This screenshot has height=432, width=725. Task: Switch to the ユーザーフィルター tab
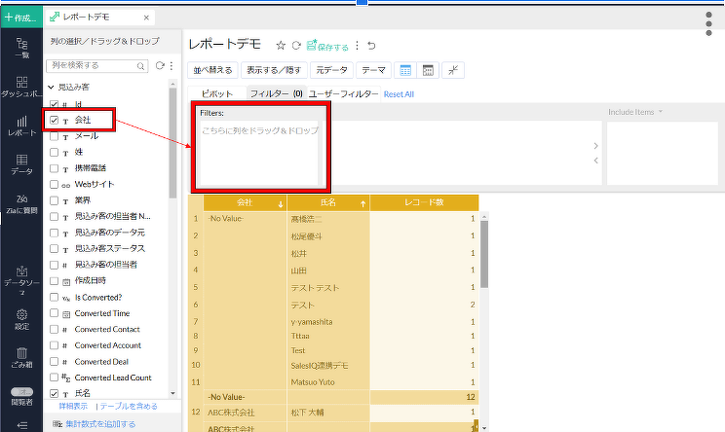343,94
